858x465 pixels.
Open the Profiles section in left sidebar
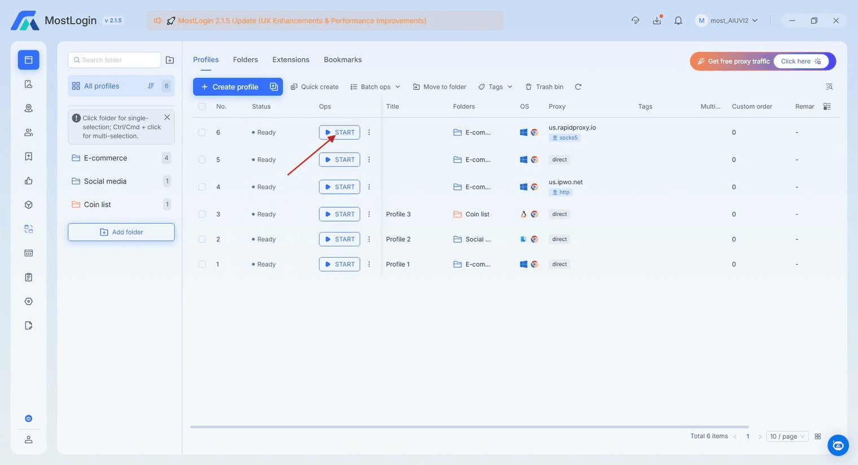[x=28, y=60]
